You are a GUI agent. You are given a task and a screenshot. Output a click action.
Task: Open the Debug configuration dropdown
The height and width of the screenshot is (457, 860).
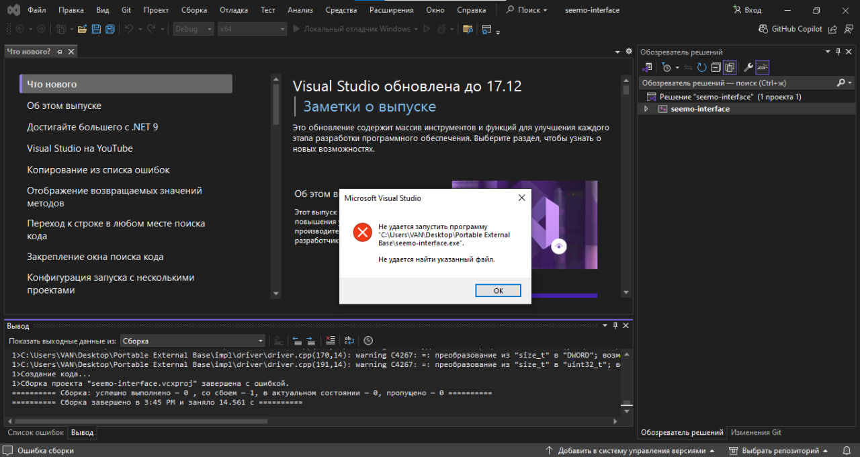193,29
